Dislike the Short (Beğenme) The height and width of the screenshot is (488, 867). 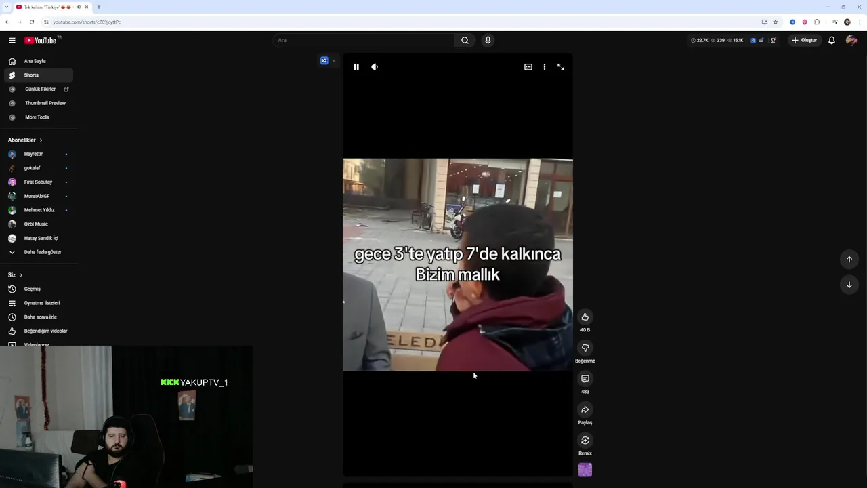585,348
